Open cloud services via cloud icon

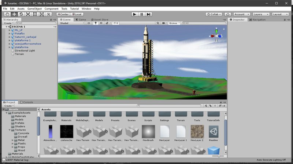tap(228, 14)
